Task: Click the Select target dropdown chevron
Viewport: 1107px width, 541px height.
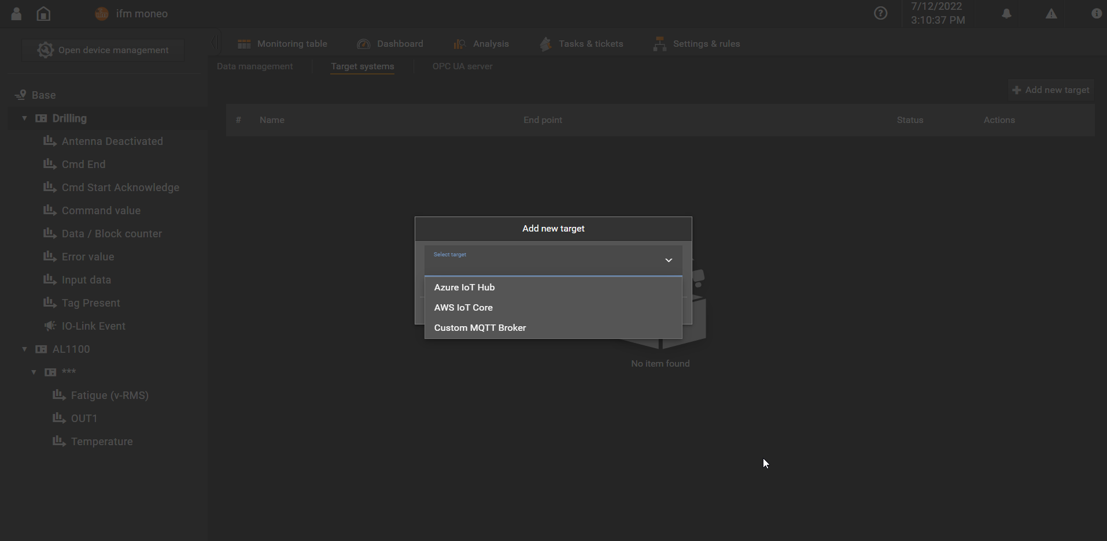Action: click(668, 260)
